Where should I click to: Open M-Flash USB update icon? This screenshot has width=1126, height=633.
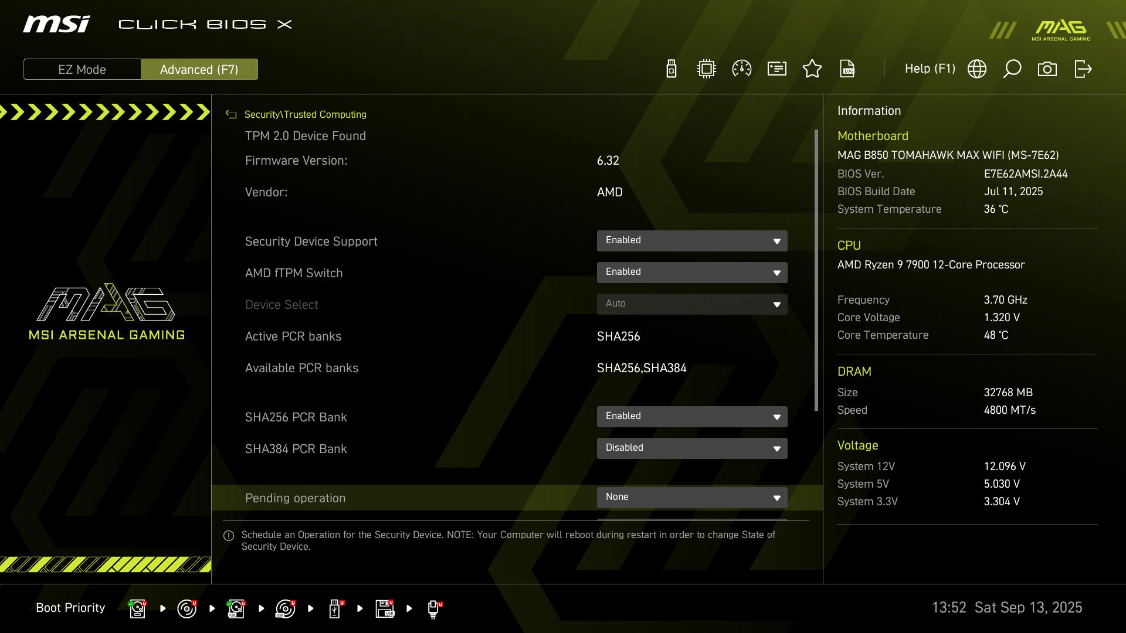(x=671, y=69)
